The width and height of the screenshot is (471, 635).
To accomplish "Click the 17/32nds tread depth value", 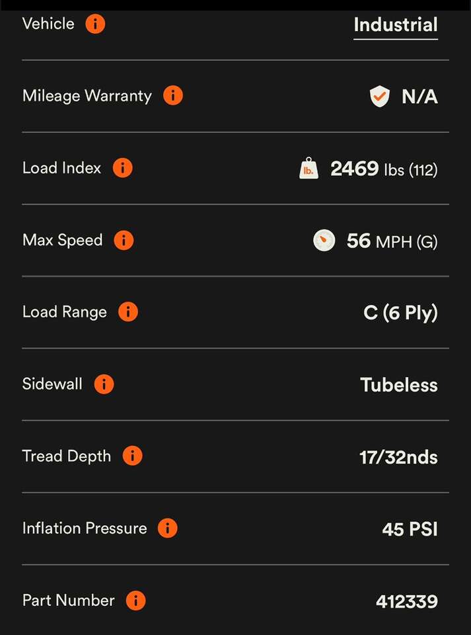I will click(398, 457).
